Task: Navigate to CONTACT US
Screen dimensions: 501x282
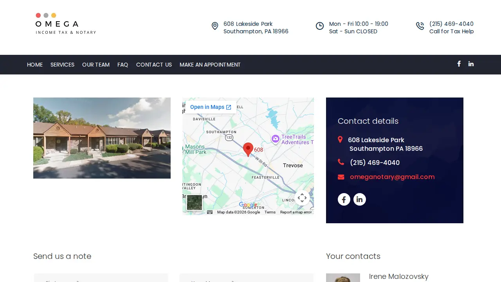Action: 154,65
